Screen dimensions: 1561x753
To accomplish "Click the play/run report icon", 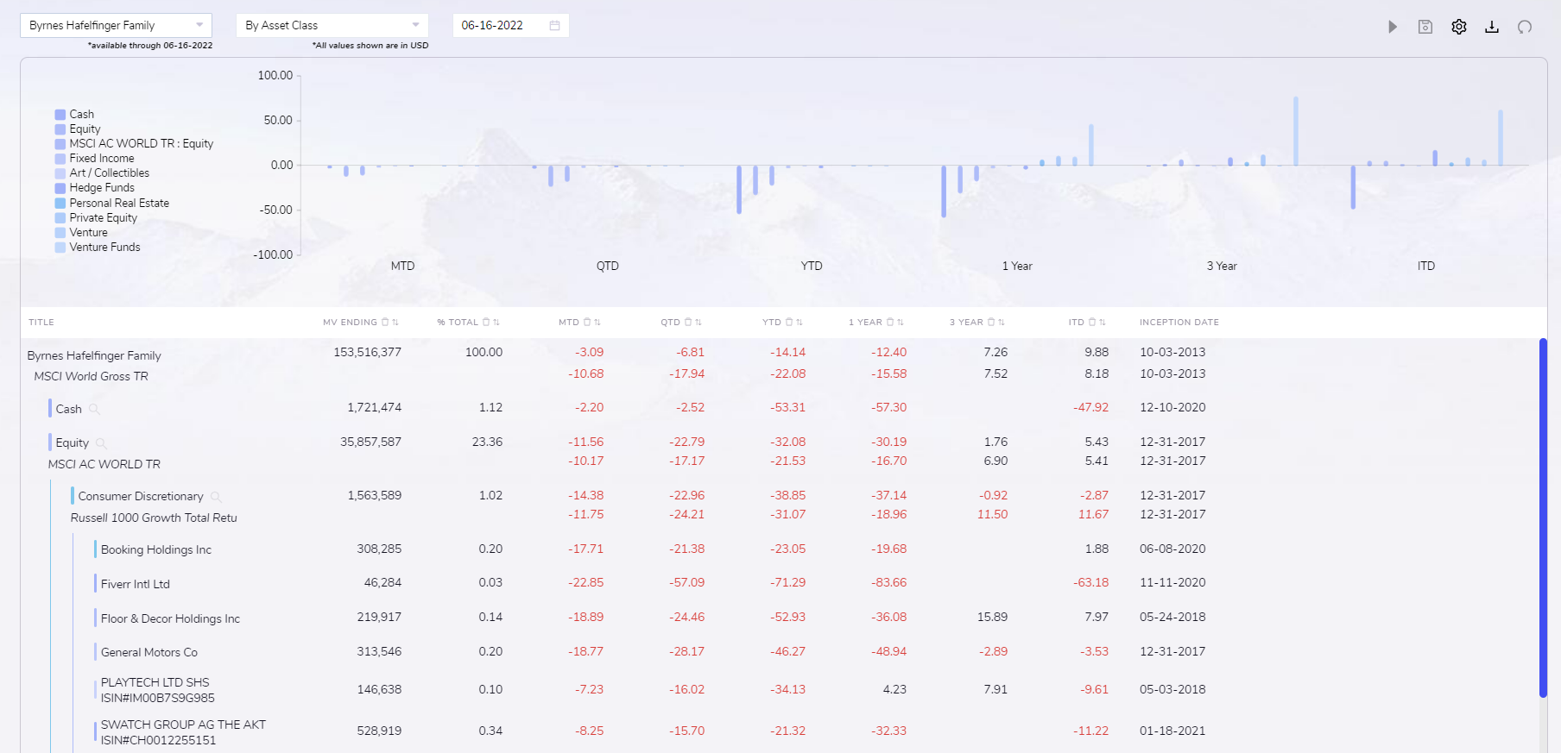I will 1392,27.
